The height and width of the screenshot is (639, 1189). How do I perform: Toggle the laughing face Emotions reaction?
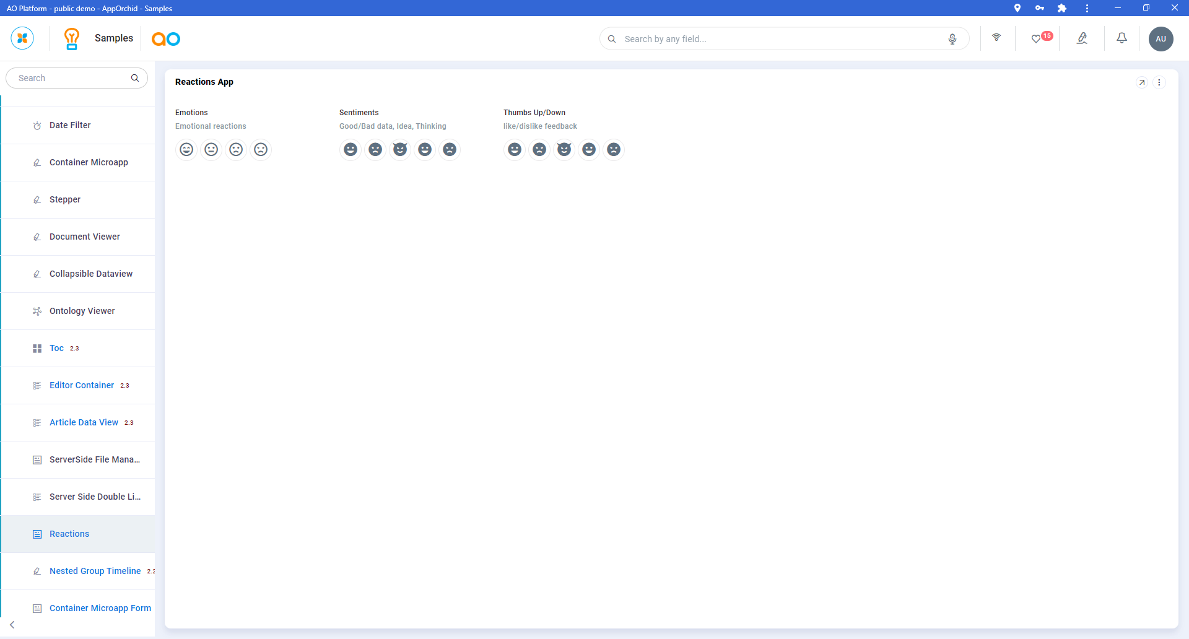(186, 149)
